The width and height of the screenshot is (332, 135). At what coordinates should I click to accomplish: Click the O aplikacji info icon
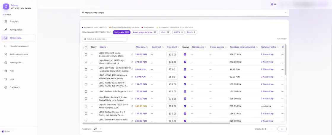[6, 87]
